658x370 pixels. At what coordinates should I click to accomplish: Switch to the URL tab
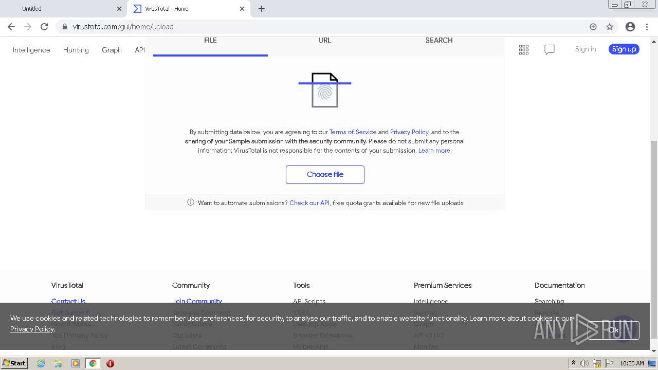point(325,40)
